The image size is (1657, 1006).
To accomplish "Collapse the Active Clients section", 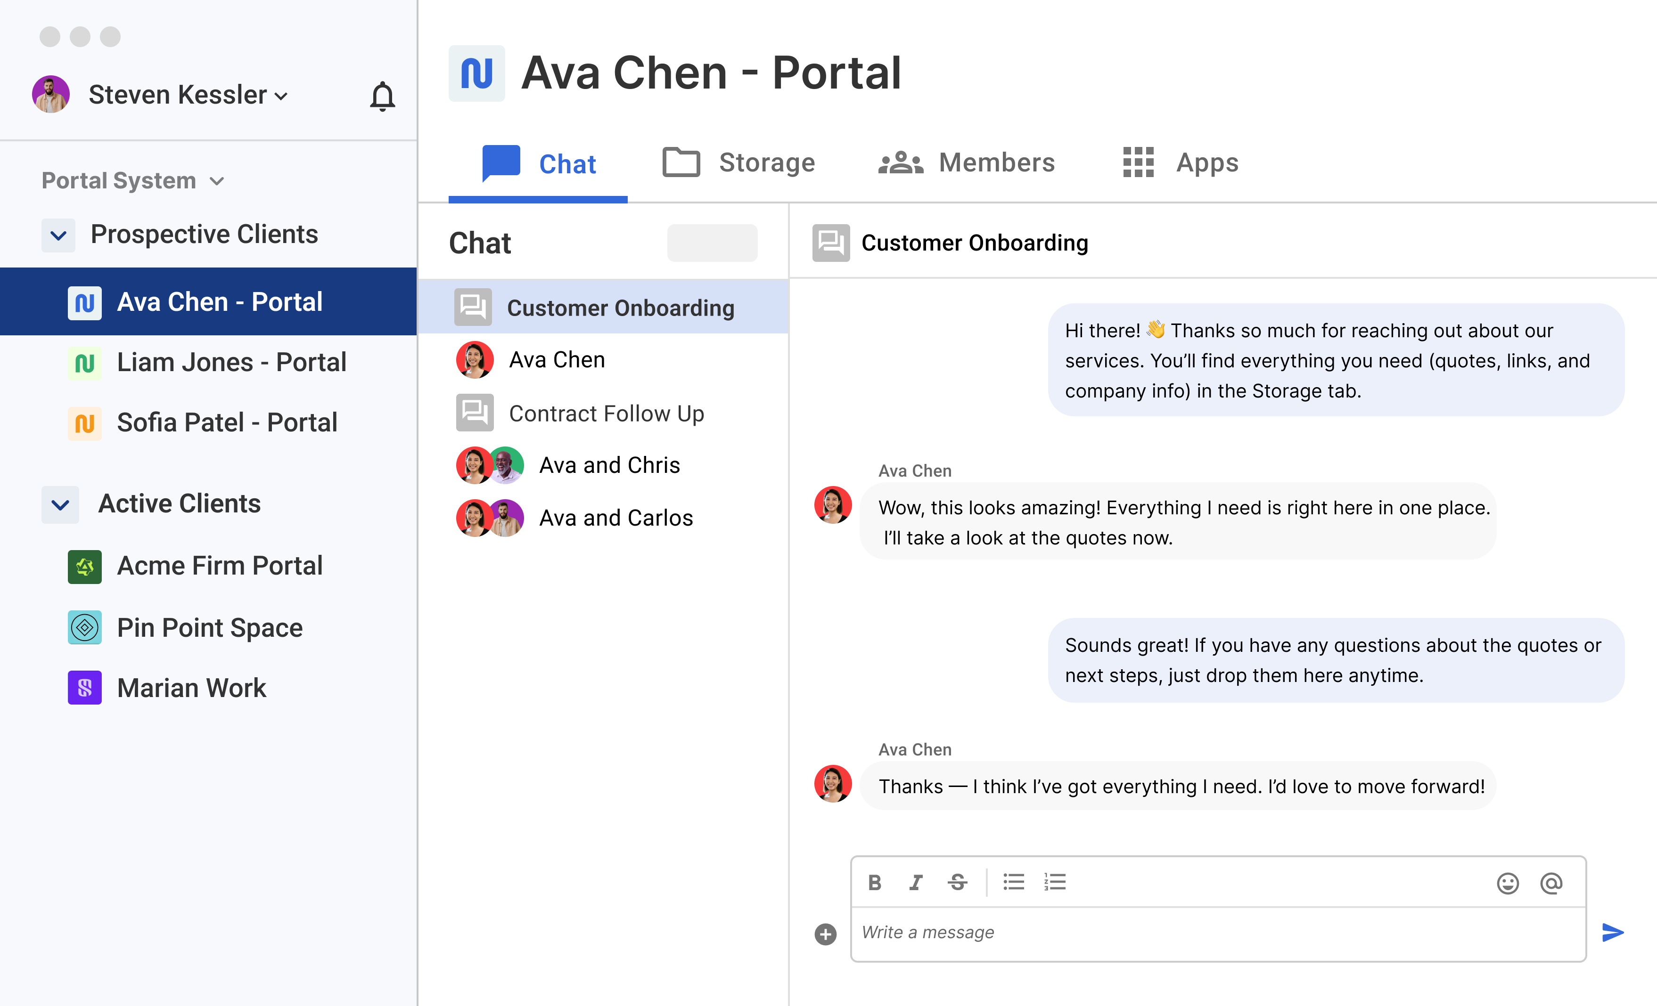I will pyautogui.click(x=60, y=505).
